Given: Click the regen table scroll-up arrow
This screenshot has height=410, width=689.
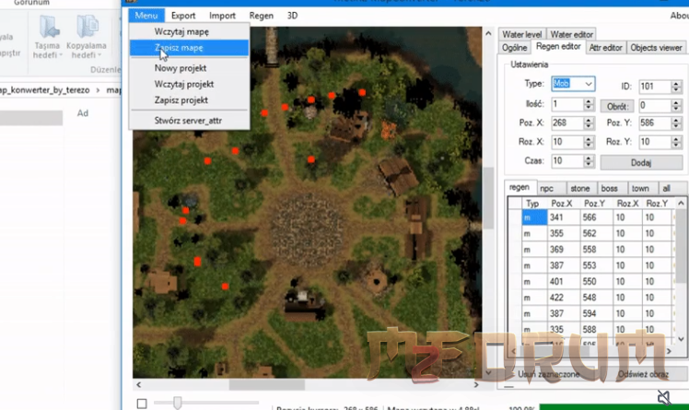Looking at the screenshot, I should (681, 203).
